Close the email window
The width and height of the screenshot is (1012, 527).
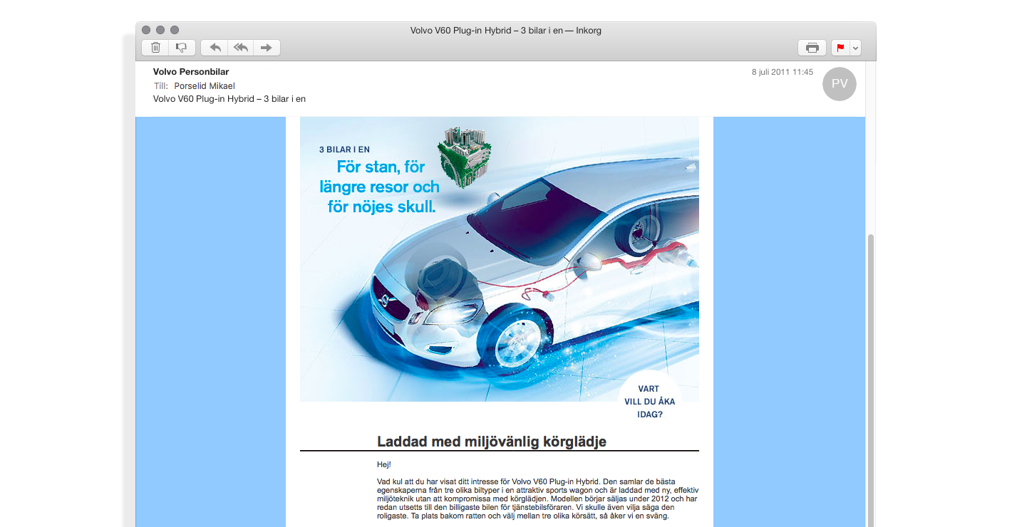(146, 30)
